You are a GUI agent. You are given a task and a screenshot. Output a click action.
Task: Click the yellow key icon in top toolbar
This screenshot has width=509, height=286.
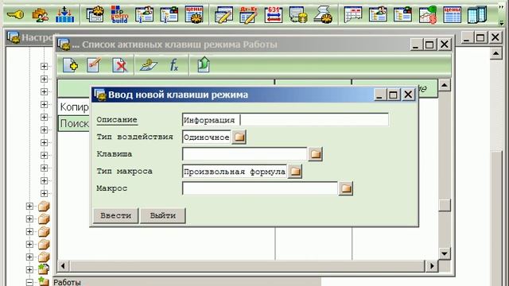(x=15, y=14)
